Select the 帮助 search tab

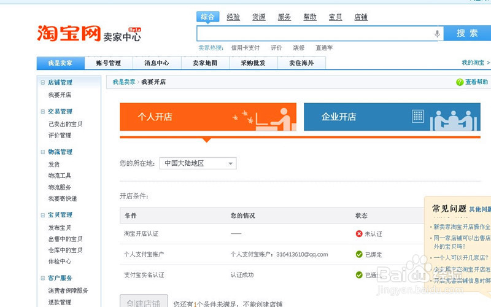tap(310, 17)
